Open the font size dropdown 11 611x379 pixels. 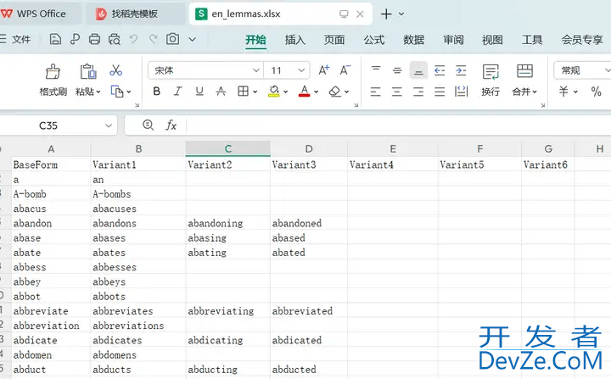[x=301, y=70]
